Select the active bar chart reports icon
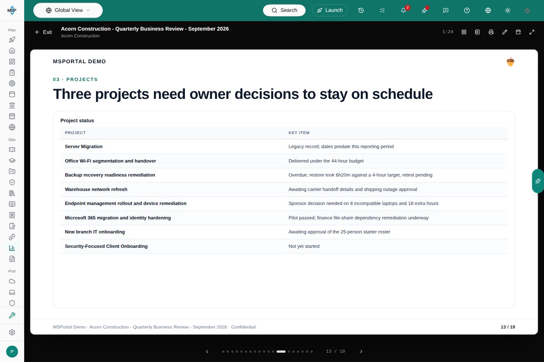This screenshot has width=544, height=362. pyautogui.click(x=12, y=248)
